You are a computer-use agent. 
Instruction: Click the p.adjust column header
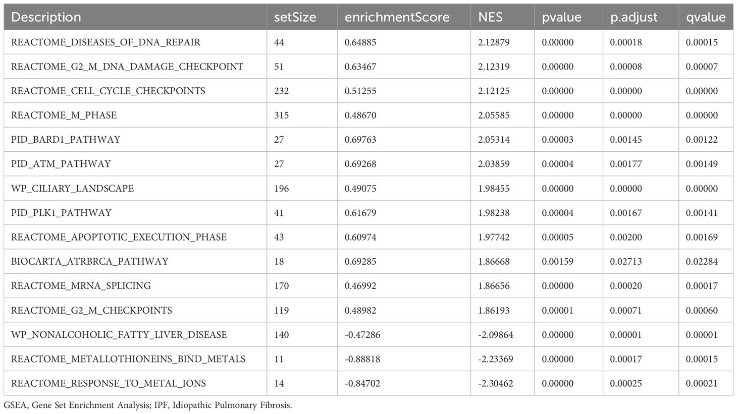pyautogui.click(x=641, y=17)
